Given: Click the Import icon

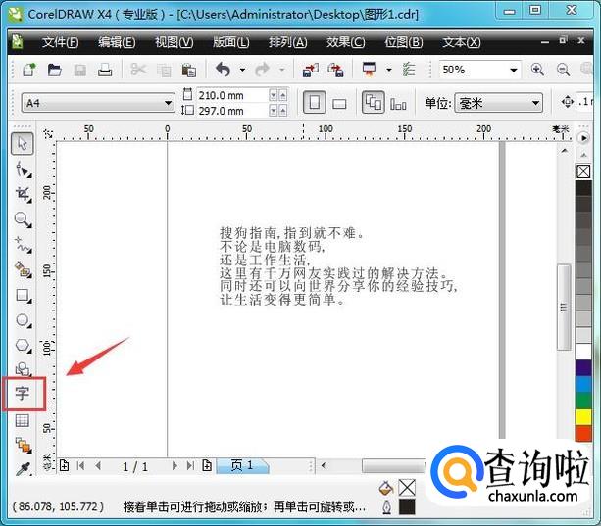Looking at the screenshot, I should (310, 71).
